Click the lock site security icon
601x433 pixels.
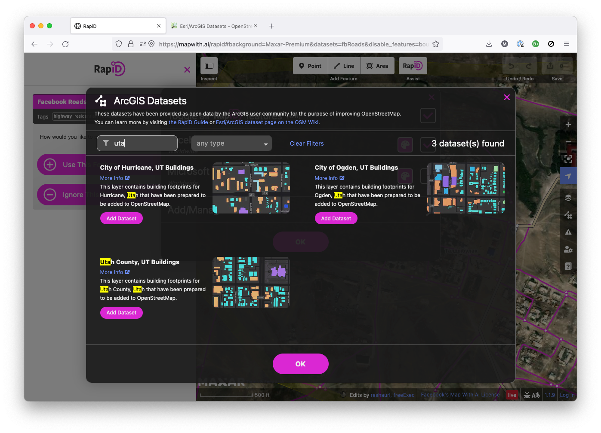coord(131,44)
